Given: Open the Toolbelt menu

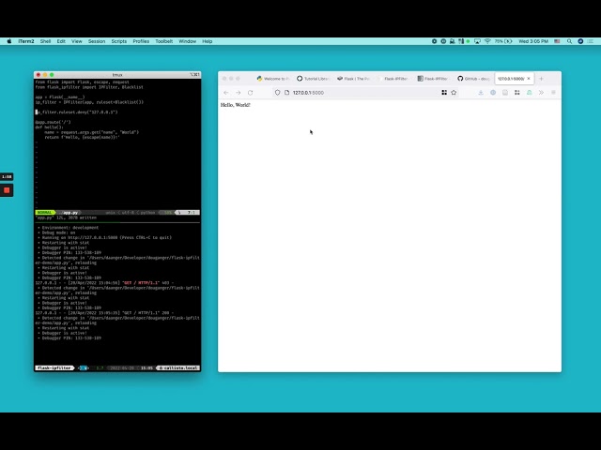Looking at the screenshot, I should 164,41.
